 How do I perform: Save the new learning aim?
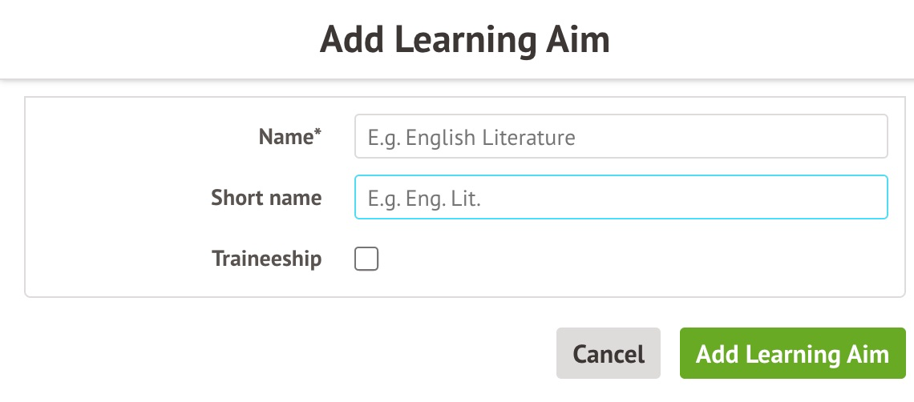[792, 354]
